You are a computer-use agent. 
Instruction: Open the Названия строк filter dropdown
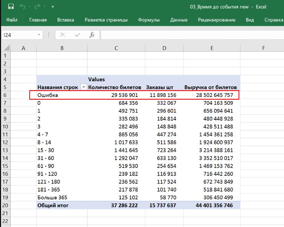tap(84, 87)
